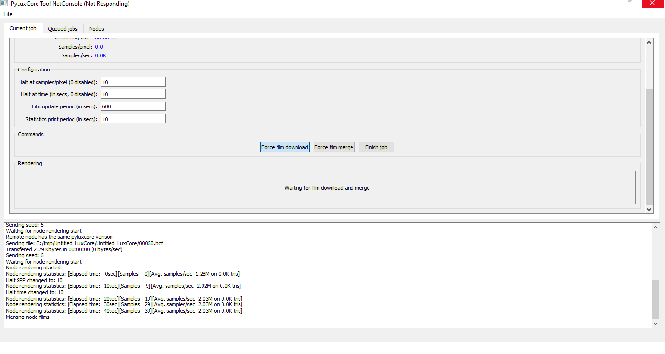Click the Rendering status area
The image size is (665, 354).
(x=327, y=188)
